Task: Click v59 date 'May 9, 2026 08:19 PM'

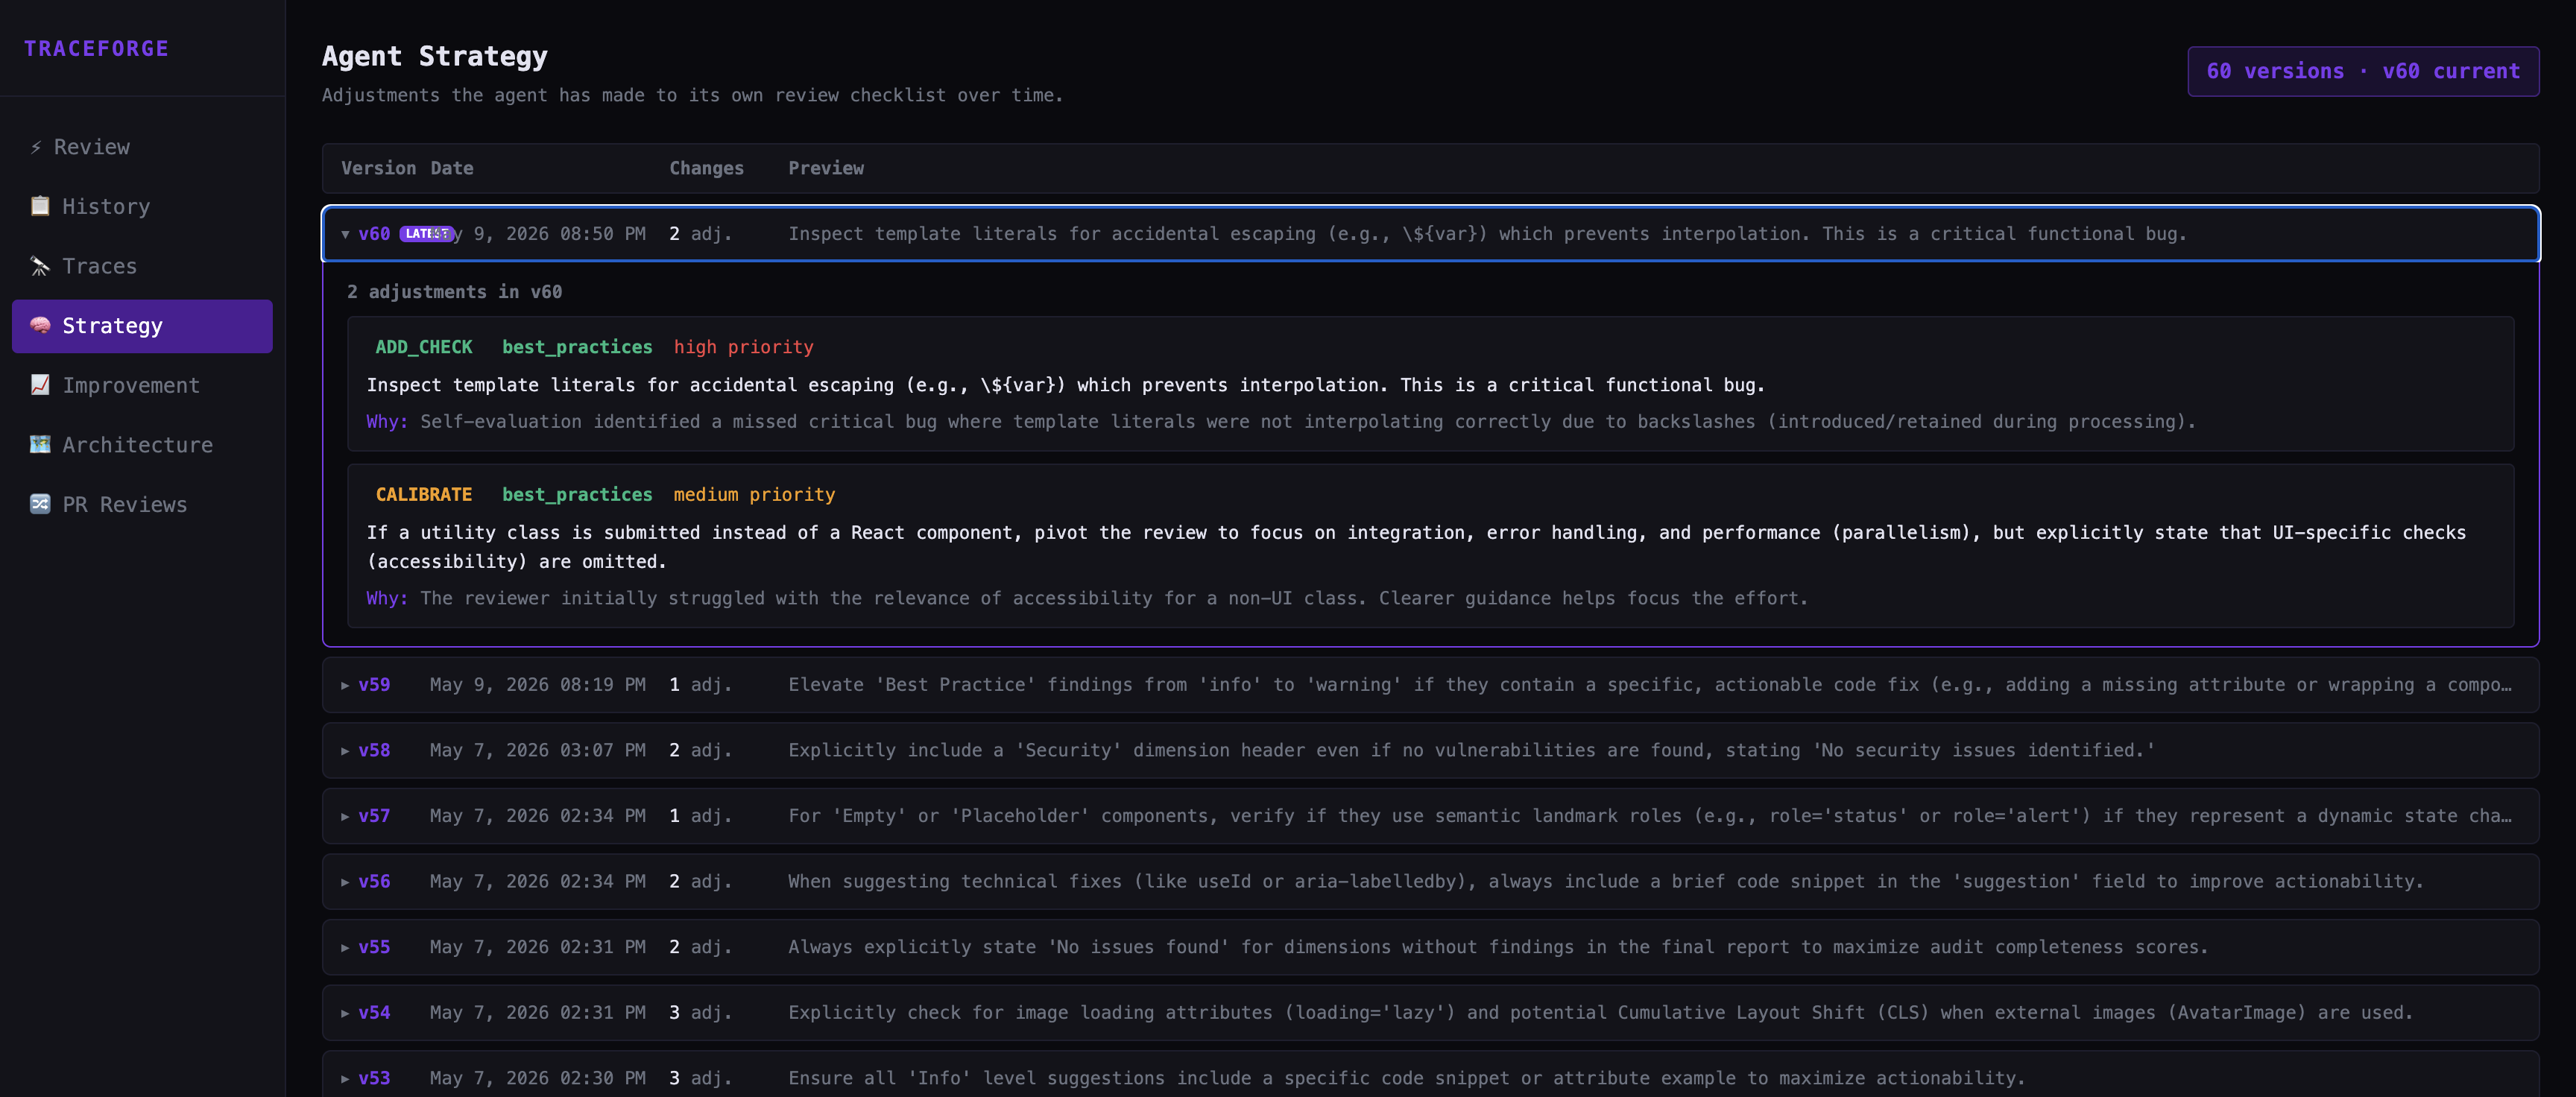Action: pyautogui.click(x=537, y=685)
